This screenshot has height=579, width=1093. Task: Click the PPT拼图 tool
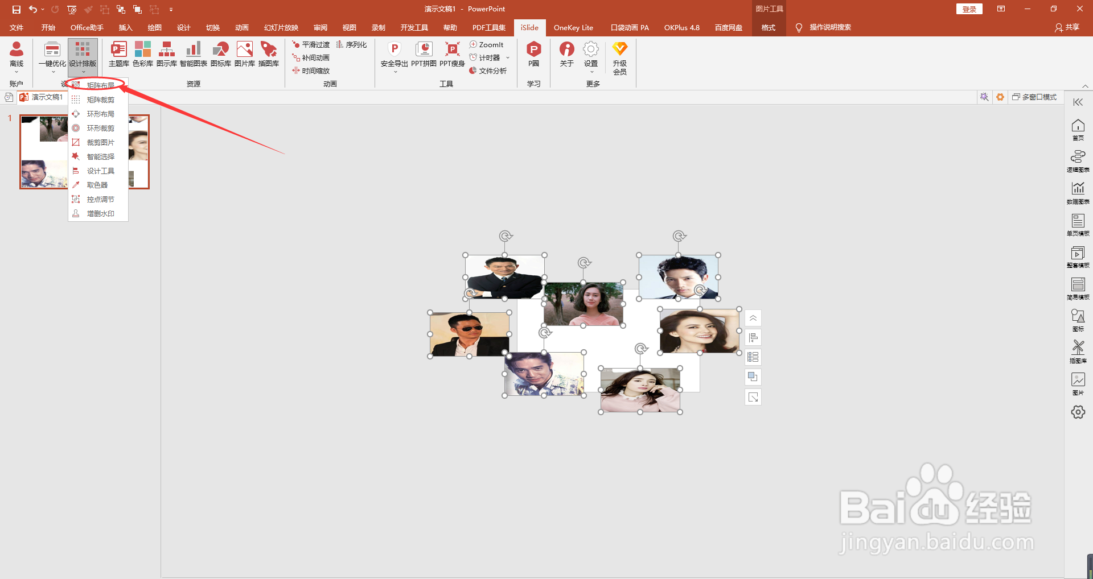coord(424,55)
